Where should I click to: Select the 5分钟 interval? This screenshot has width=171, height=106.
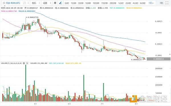click(x=88, y=3)
